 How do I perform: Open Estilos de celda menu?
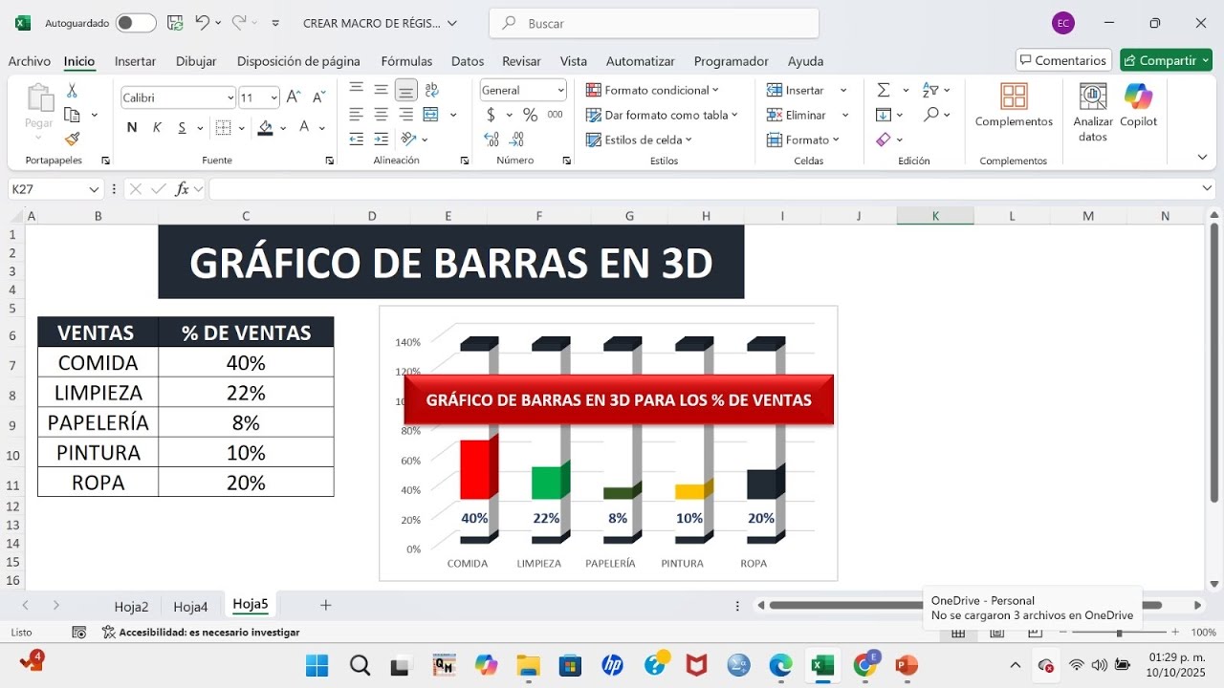click(x=639, y=140)
